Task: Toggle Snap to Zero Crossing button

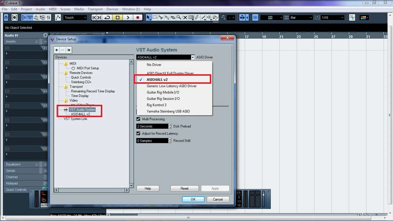Action: coord(352,18)
